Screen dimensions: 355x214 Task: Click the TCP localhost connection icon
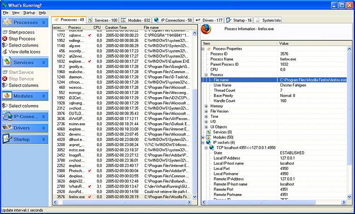click(x=212, y=147)
